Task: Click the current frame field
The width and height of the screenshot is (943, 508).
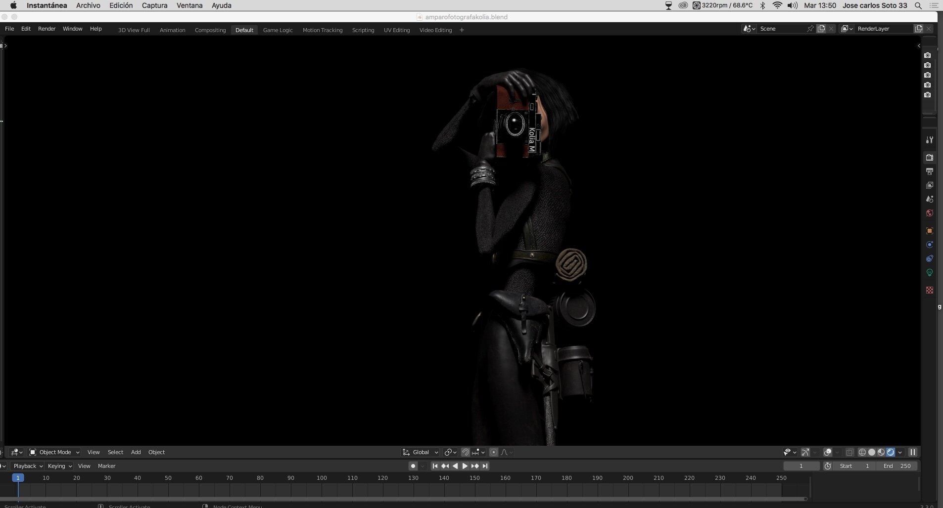Action: 802,466
